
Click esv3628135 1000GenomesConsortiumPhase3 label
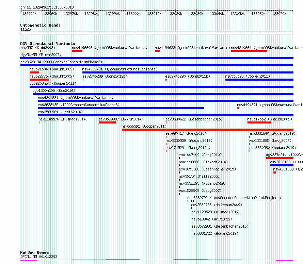[79, 105]
